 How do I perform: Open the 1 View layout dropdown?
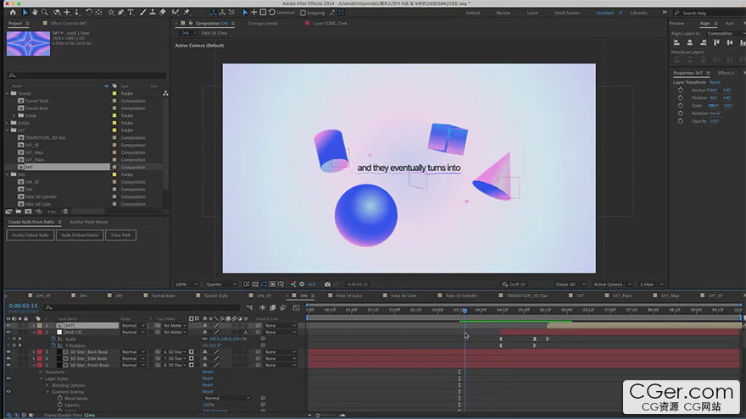coord(651,284)
